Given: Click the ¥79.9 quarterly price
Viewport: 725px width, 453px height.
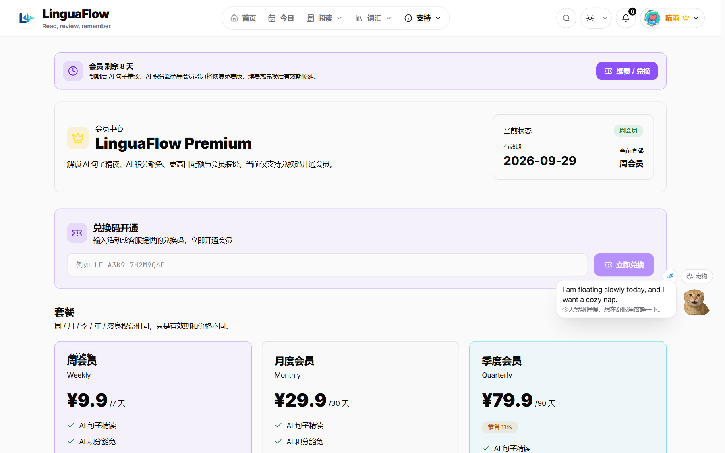Looking at the screenshot, I should point(507,400).
